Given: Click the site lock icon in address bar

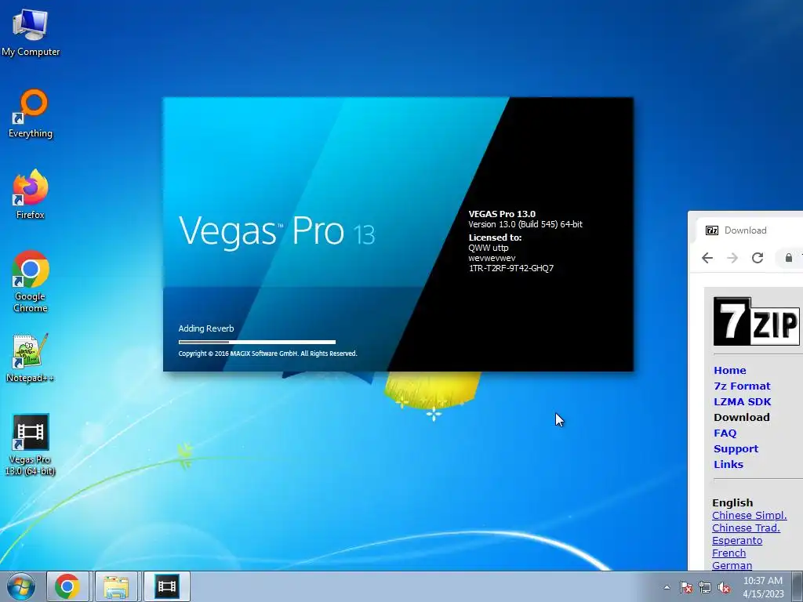Looking at the screenshot, I should 789,257.
